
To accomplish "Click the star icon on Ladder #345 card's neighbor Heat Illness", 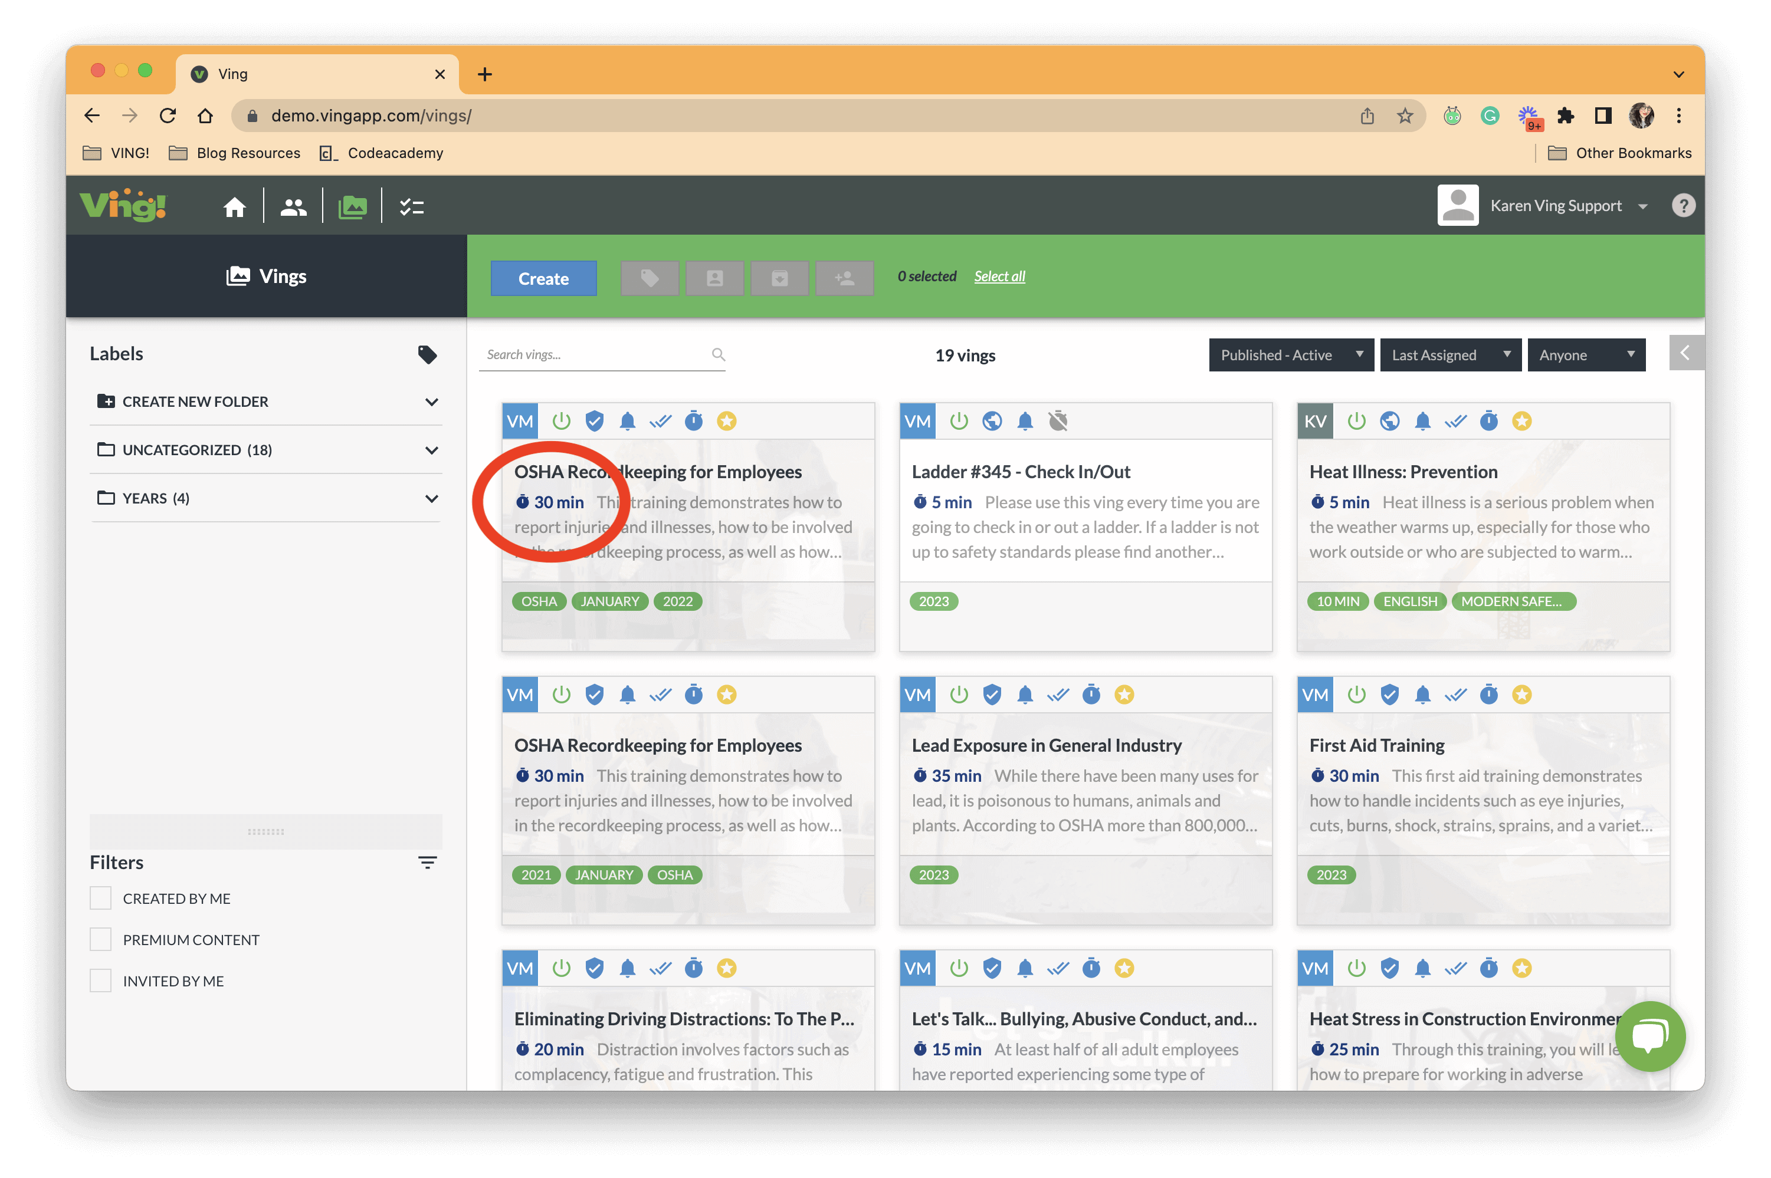I will [1521, 421].
